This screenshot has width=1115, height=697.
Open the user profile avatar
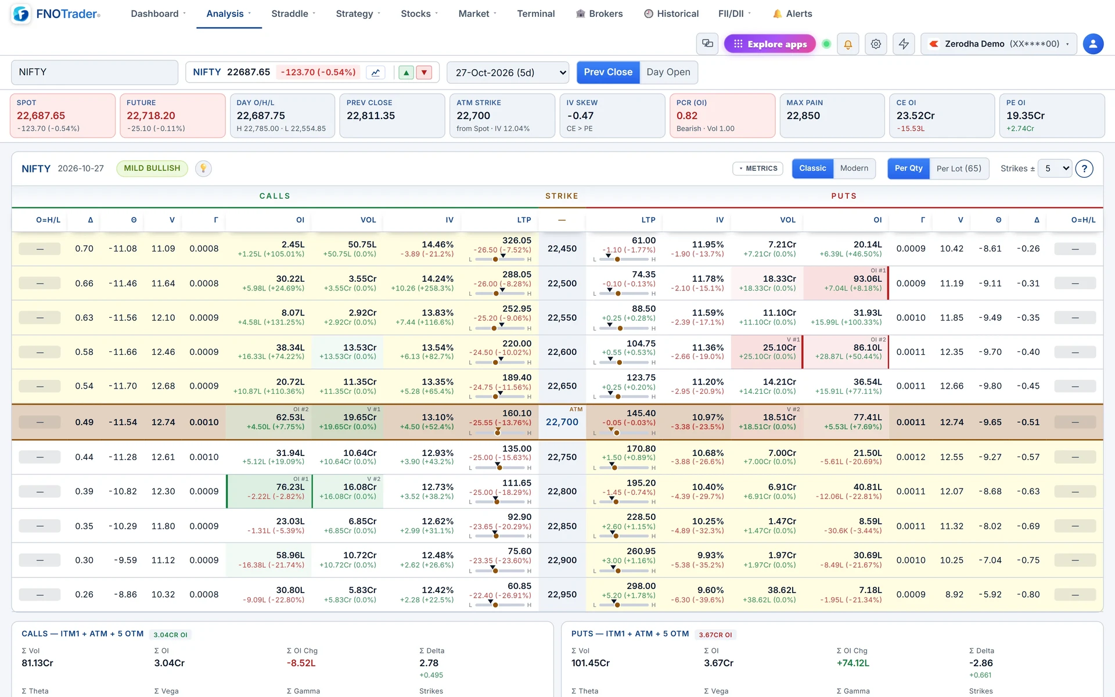[1093, 44]
